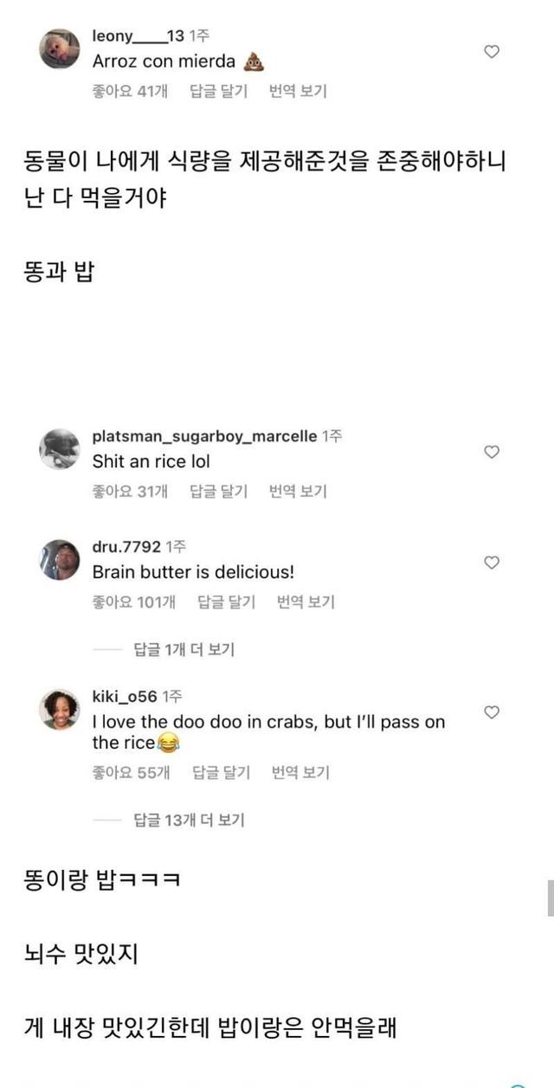Like leony____13's comment with the heart
This screenshot has height=1088, width=554.
[x=492, y=52]
